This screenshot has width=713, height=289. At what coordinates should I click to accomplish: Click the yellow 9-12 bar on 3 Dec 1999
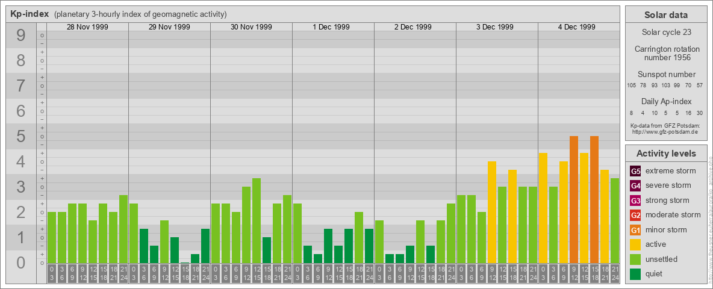click(492, 212)
